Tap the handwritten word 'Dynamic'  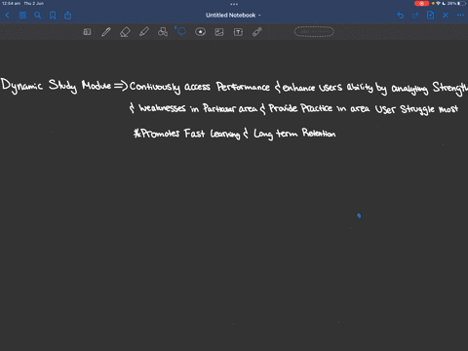(x=21, y=86)
